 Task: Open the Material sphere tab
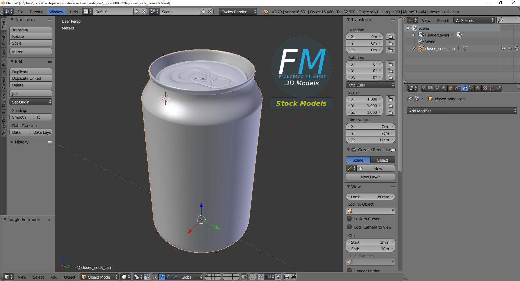478,88
